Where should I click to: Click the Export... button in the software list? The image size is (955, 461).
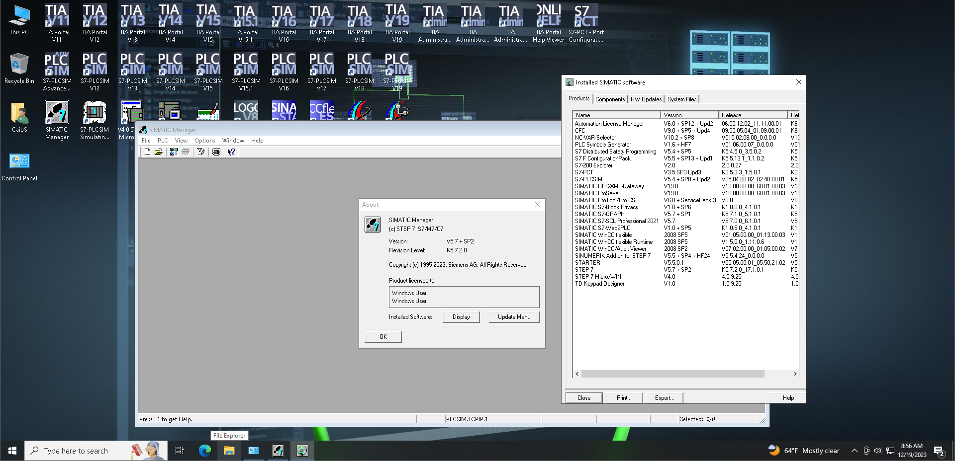(x=664, y=398)
